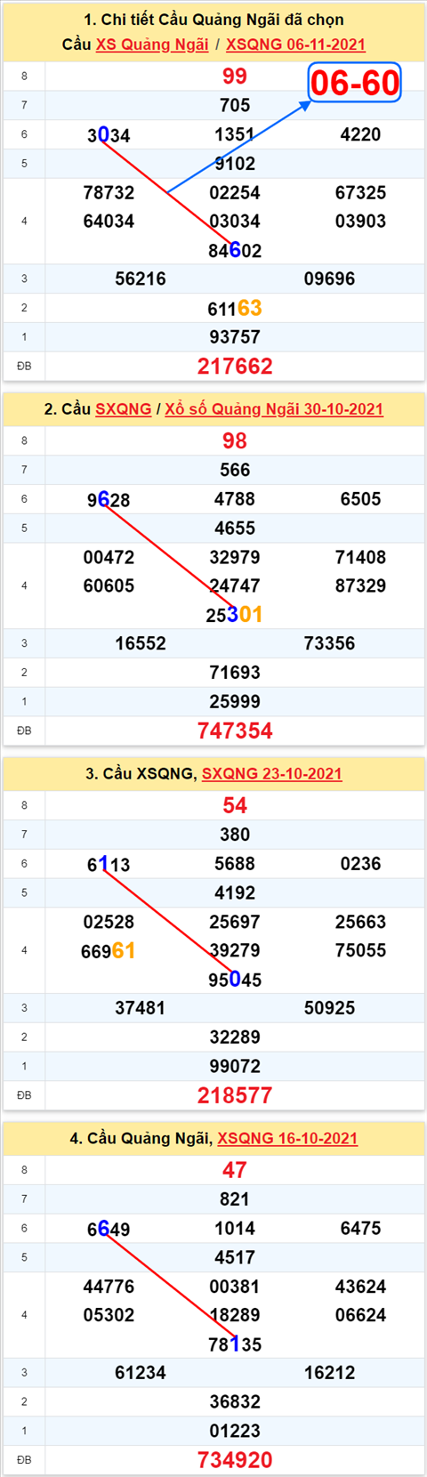
Task: Click the number '6505'
Action: 360,499
